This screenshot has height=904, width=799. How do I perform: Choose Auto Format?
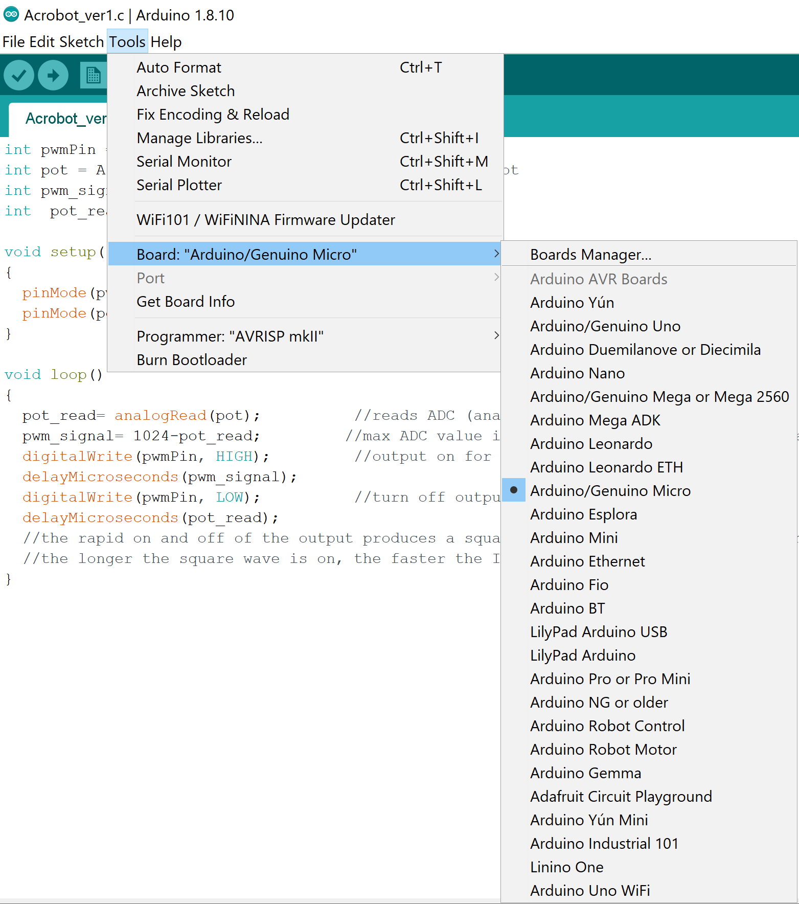click(305, 67)
